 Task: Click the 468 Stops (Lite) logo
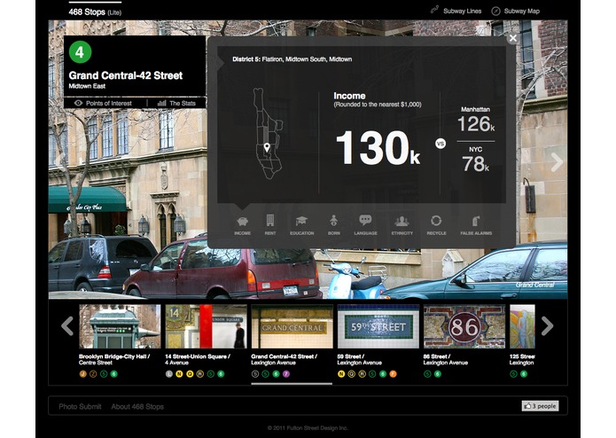point(95,12)
